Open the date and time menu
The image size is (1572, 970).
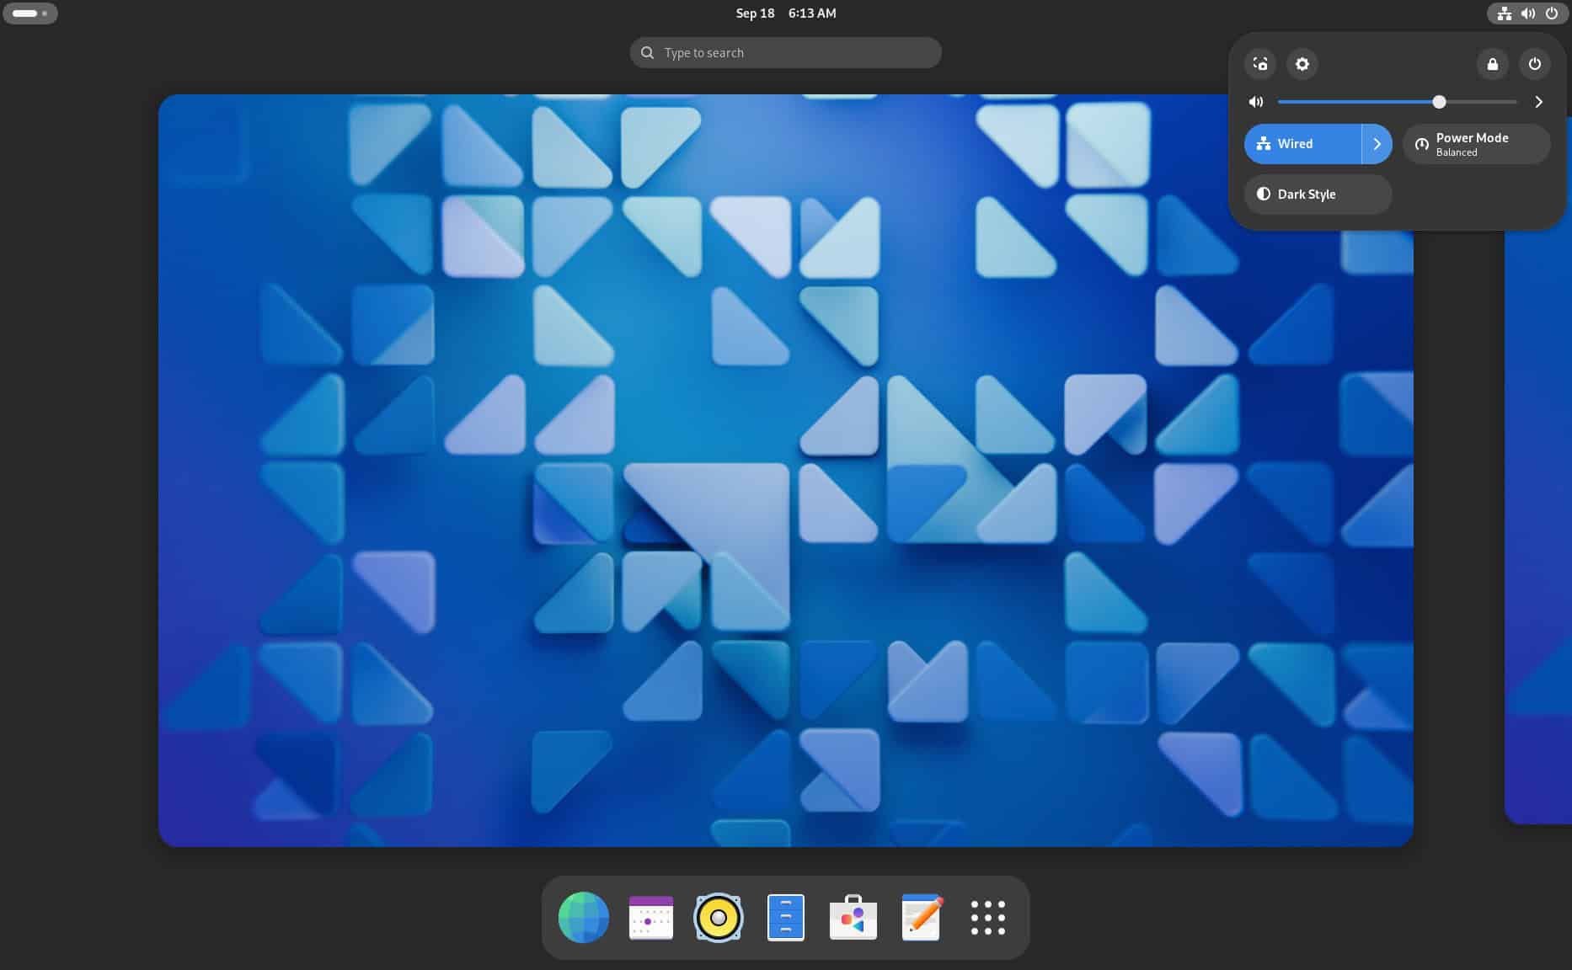[x=784, y=13]
